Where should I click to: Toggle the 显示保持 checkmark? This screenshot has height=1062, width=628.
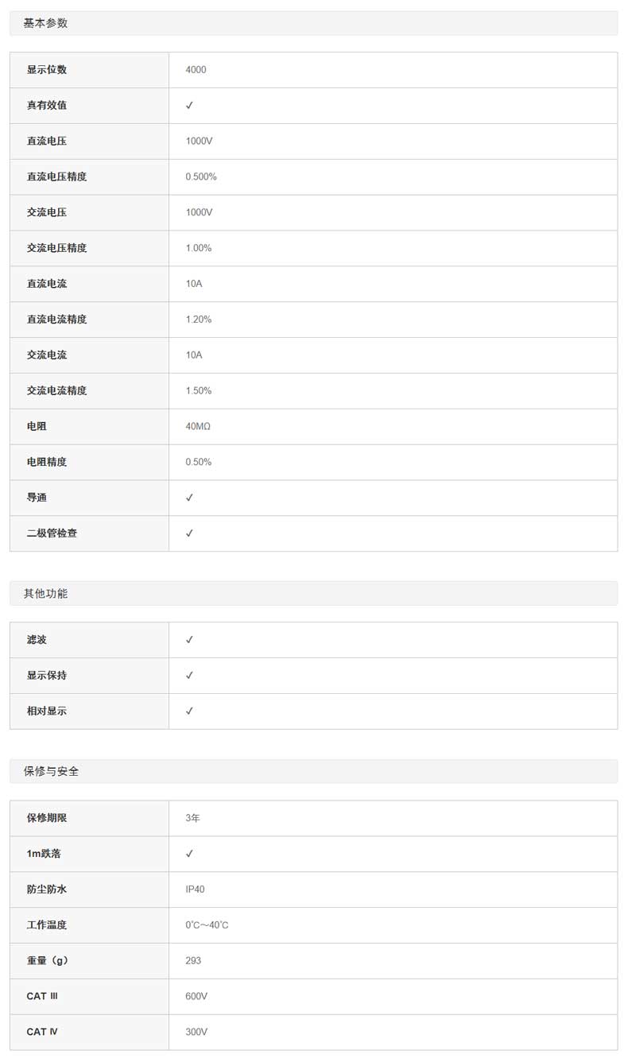pos(189,676)
